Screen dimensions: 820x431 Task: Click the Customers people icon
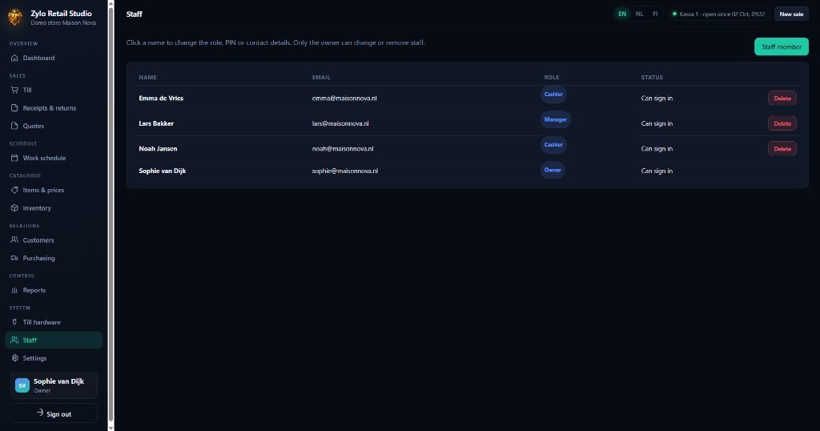click(x=14, y=240)
